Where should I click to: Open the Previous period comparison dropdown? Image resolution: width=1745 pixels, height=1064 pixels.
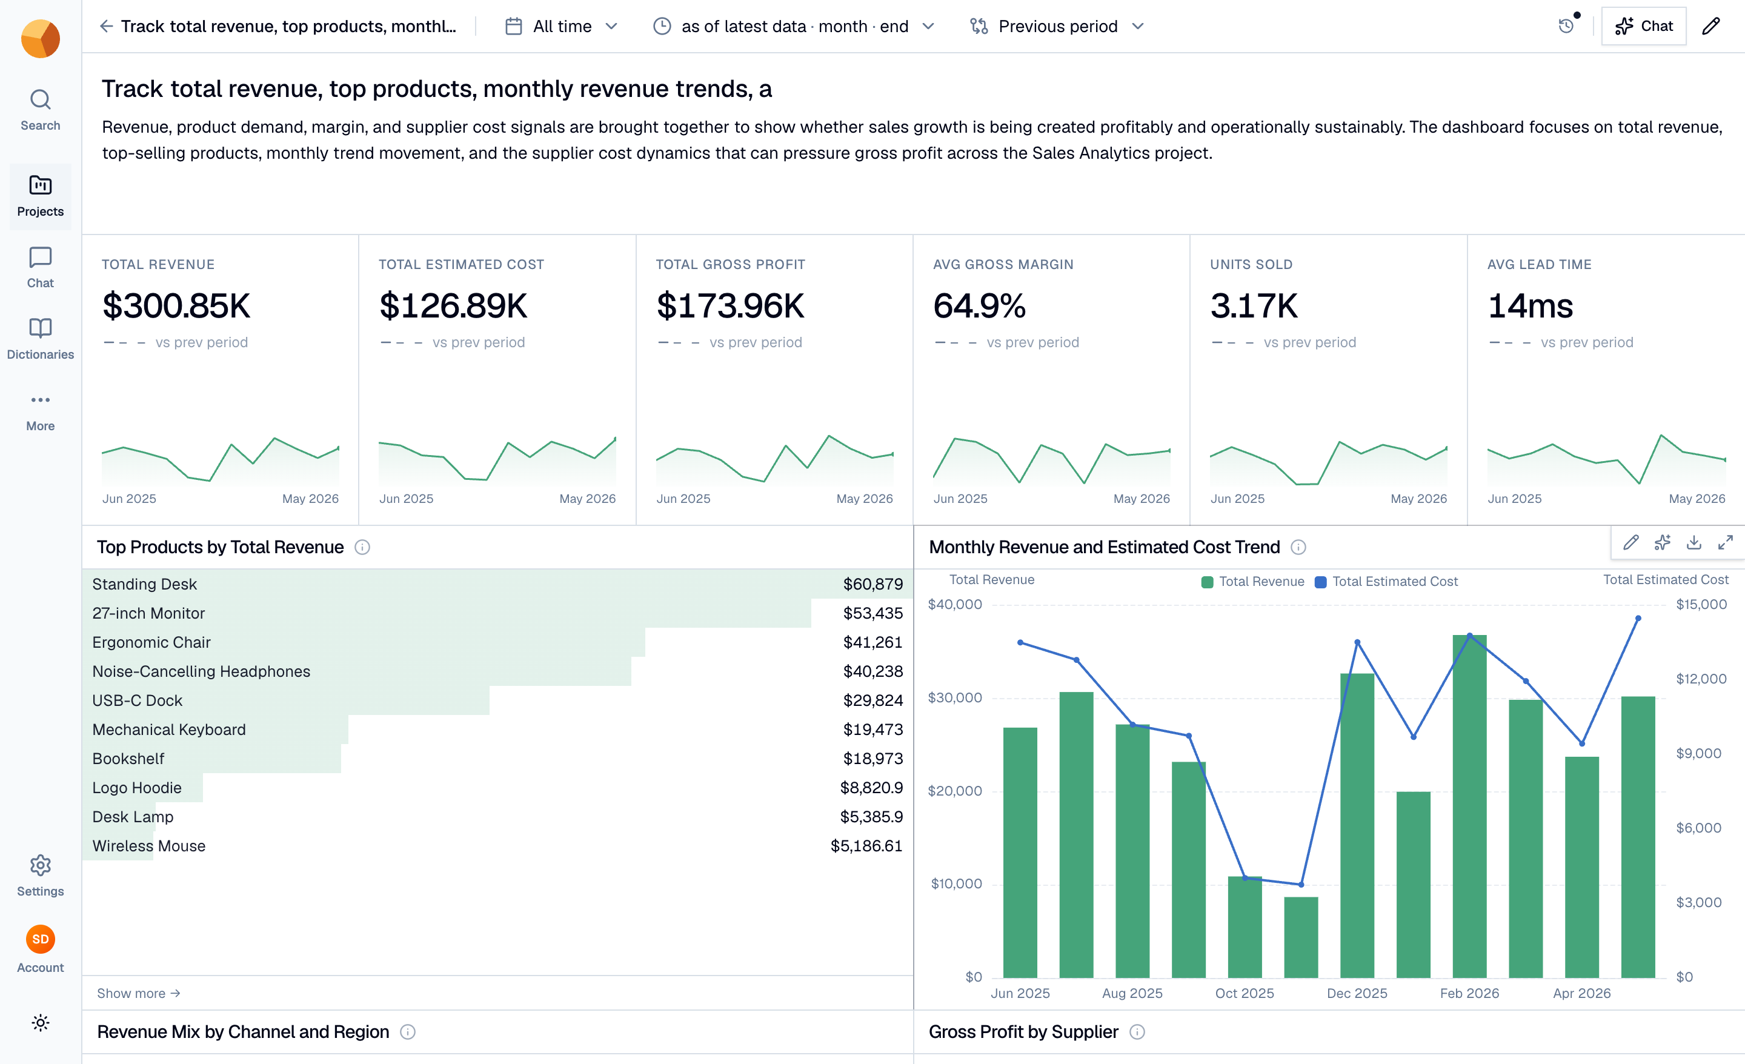tap(1057, 26)
